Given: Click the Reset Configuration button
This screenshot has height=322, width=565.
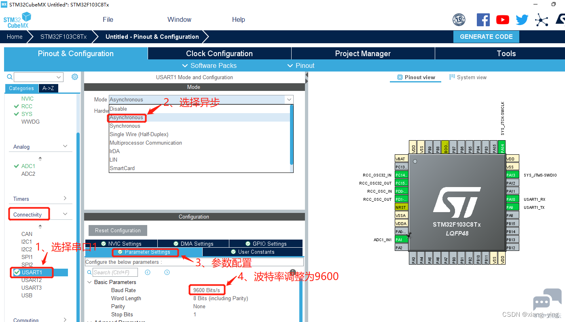Looking at the screenshot, I should [x=118, y=230].
